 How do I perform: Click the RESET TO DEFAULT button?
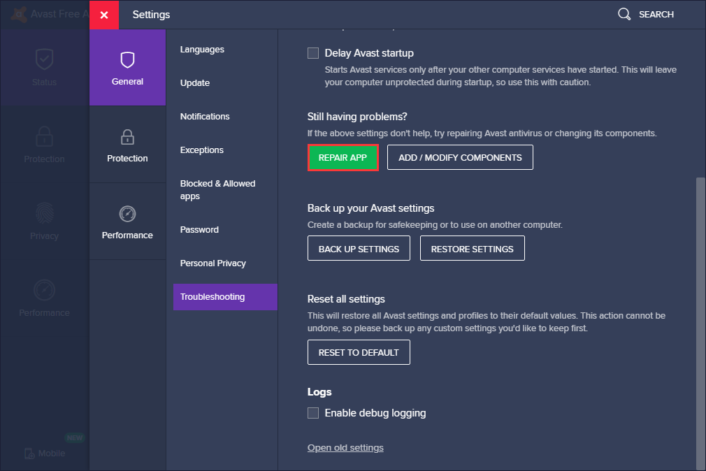click(359, 352)
